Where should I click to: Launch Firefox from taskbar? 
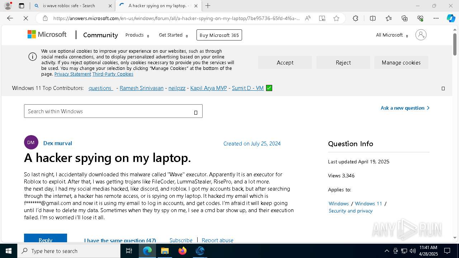point(183,251)
